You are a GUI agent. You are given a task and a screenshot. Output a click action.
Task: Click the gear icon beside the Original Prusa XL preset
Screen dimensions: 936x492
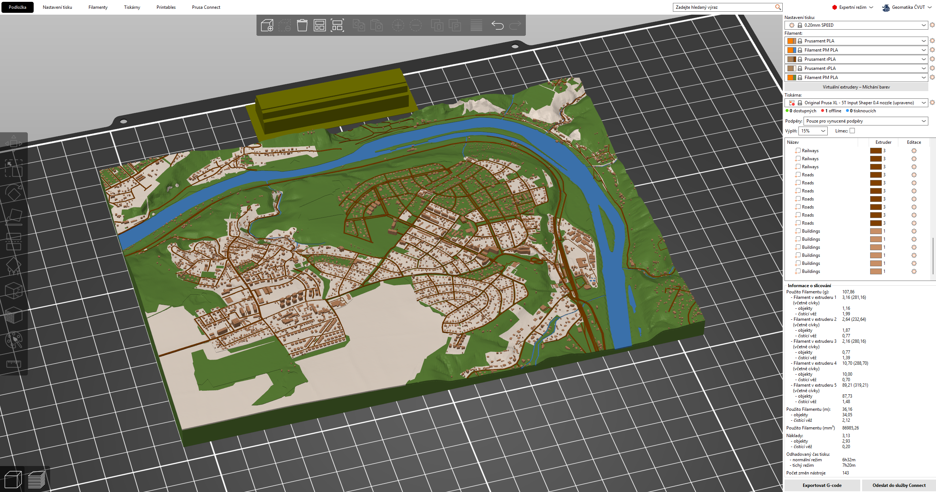[x=932, y=103]
